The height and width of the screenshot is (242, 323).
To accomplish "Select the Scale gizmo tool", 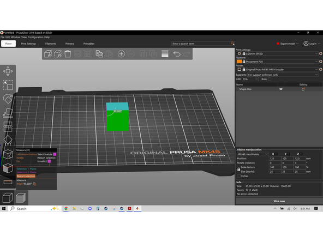I will coord(8,85).
